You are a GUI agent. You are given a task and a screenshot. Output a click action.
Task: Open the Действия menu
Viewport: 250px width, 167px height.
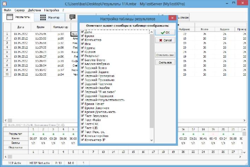(x=34, y=10)
